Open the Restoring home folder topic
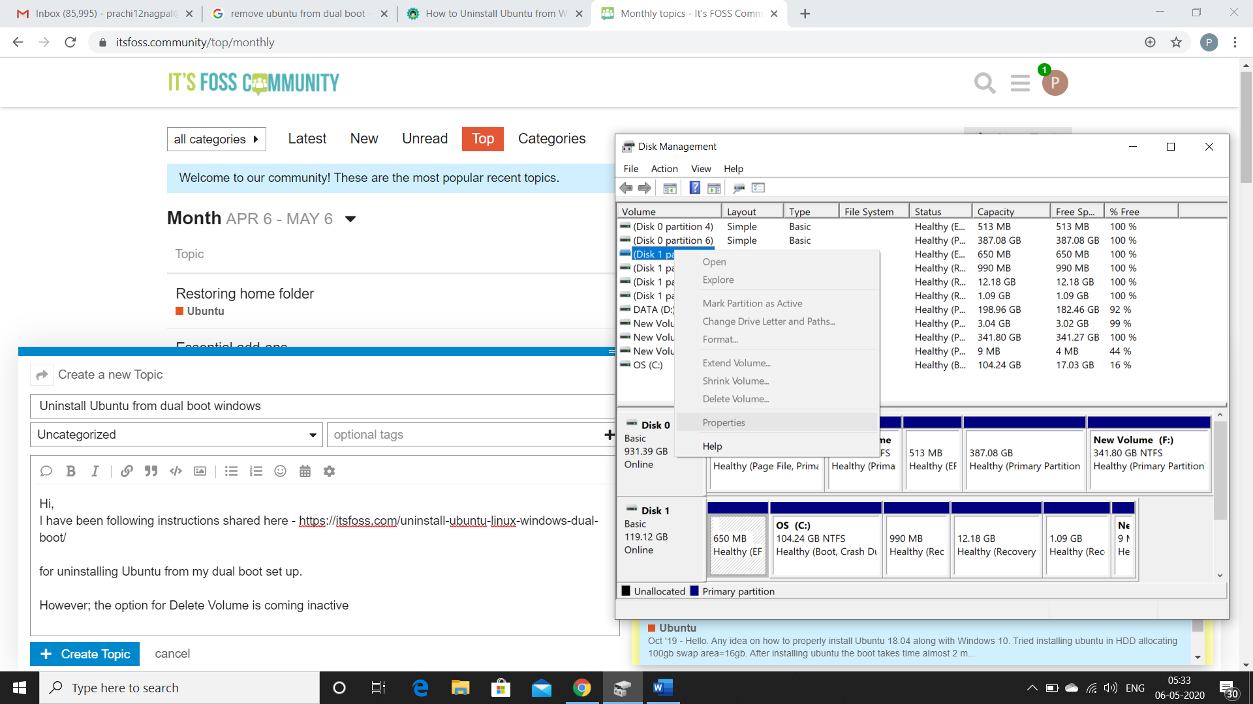This screenshot has height=704, width=1253. [244, 293]
